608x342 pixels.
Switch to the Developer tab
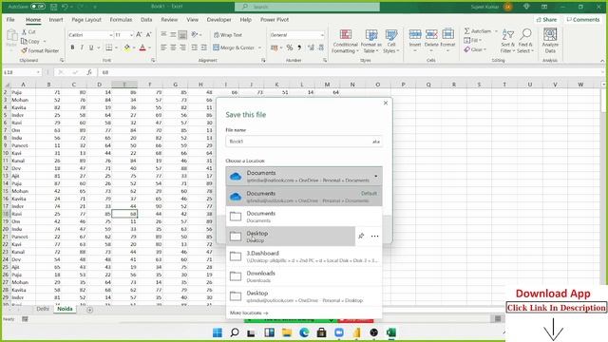tap(218, 19)
